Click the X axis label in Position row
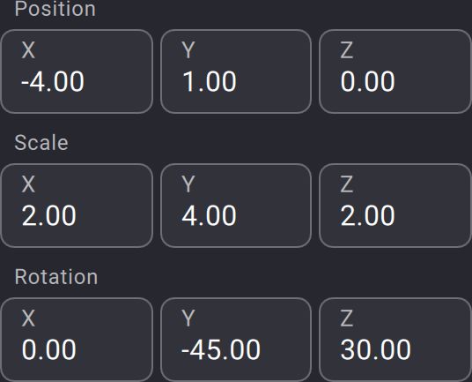This screenshot has height=382, width=472. coord(28,49)
